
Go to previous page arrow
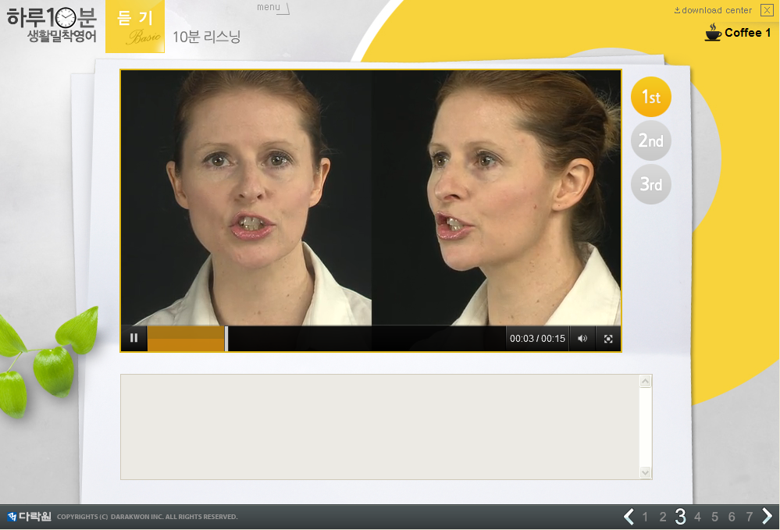click(629, 517)
